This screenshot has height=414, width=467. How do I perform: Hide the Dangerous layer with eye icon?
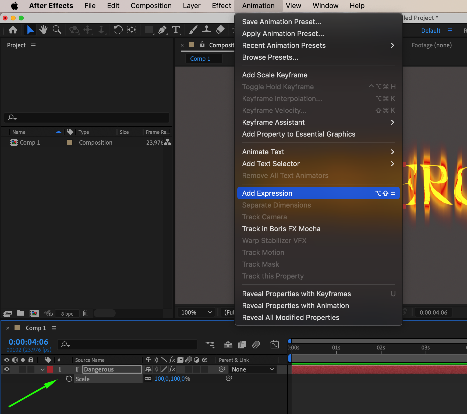pos(7,369)
